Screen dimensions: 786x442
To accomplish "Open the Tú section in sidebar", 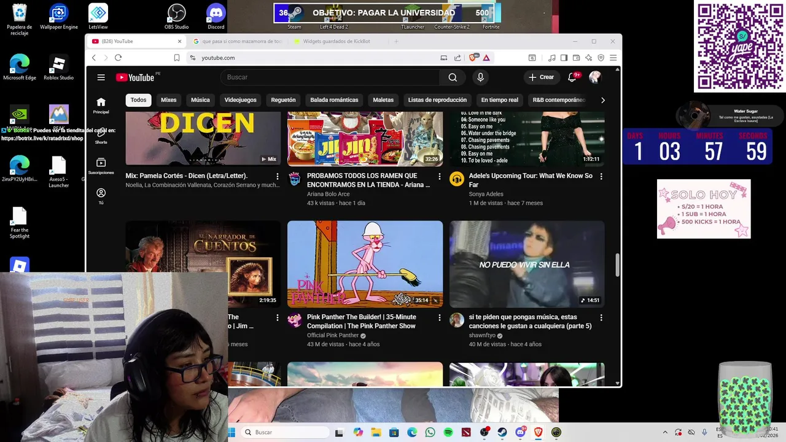I will (x=101, y=196).
